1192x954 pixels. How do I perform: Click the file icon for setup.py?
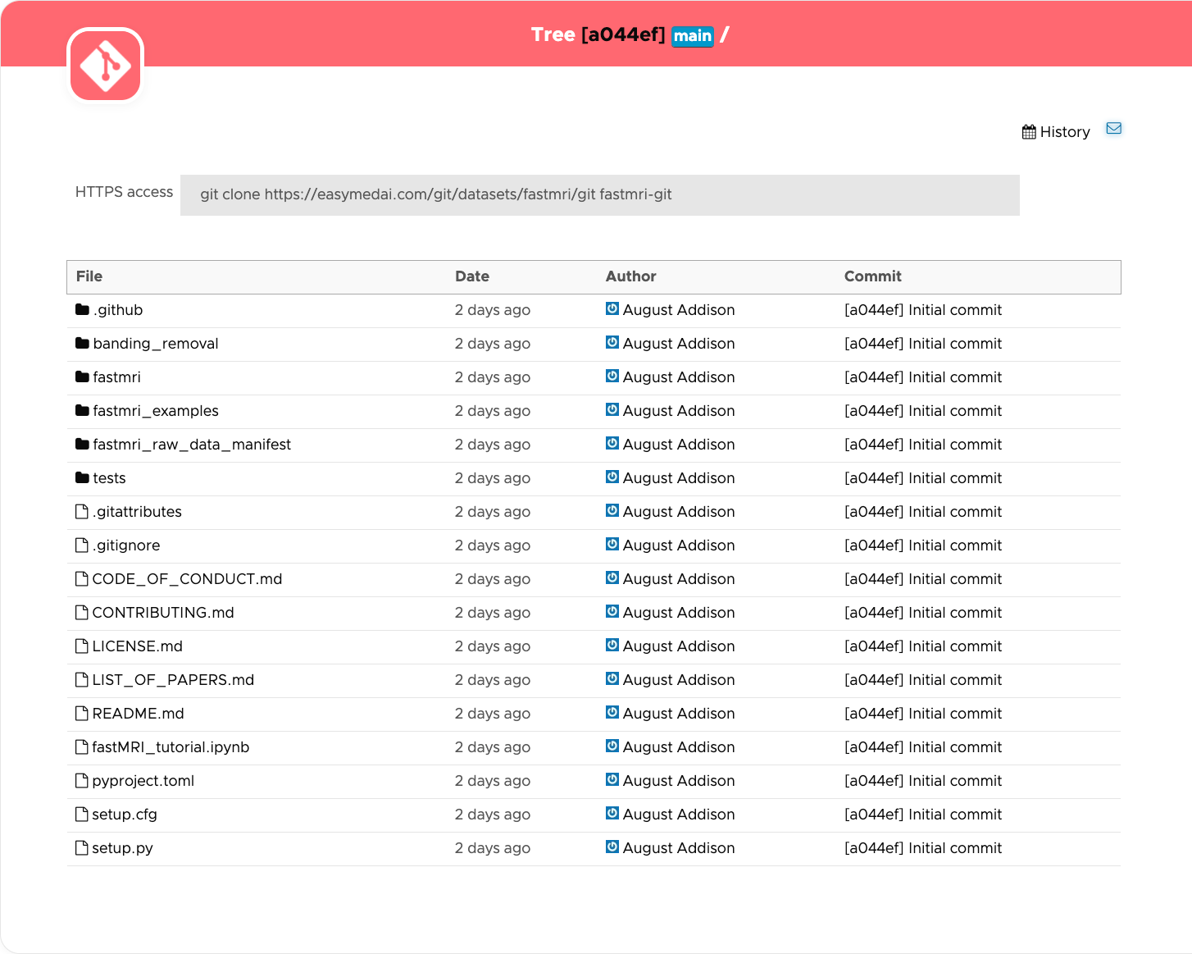pos(82,847)
